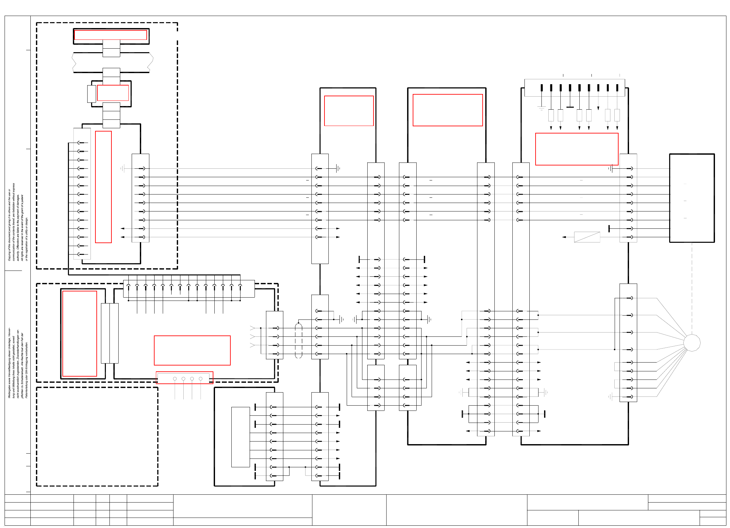
Task: Click the plain rectangle in bottom-center block
Action: [x=241, y=437]
